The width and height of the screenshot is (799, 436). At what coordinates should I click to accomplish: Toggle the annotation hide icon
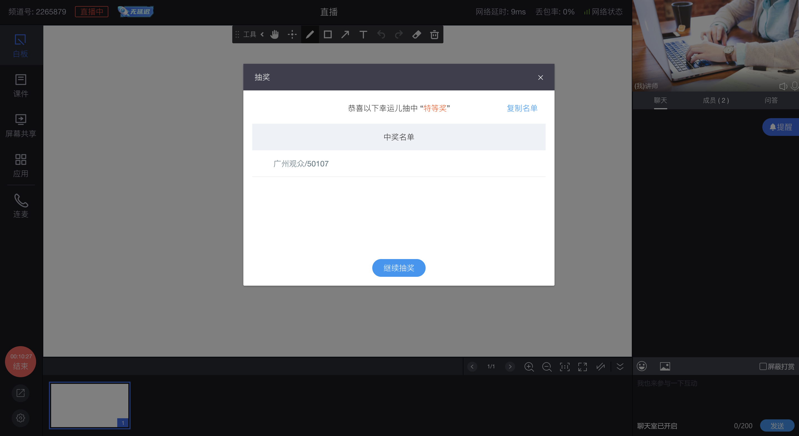(600, 367)
